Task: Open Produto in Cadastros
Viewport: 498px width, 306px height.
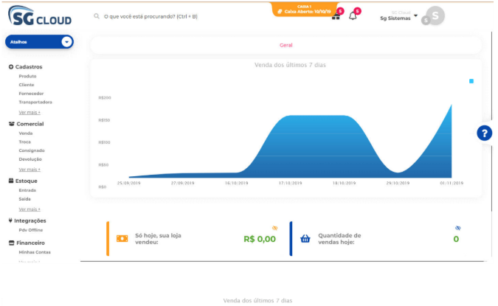Action: (x=27, y=76)
